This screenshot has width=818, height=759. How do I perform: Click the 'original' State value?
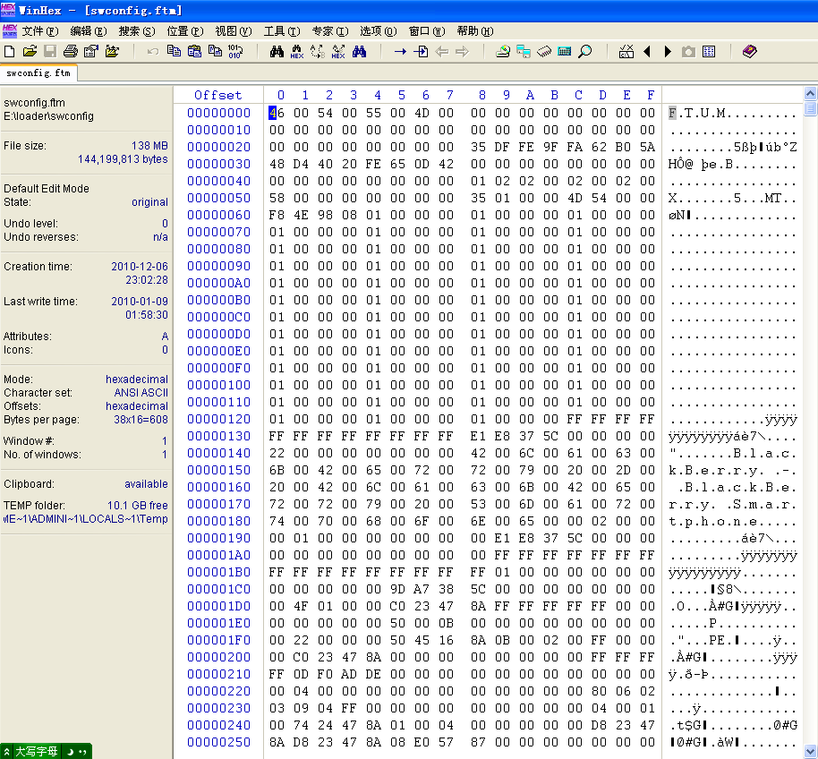pyautogui.click(x=149, y=202)
